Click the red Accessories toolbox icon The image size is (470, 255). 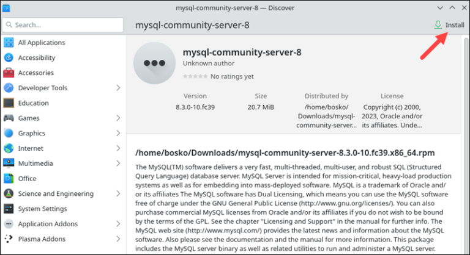click(x=9, y=73)
